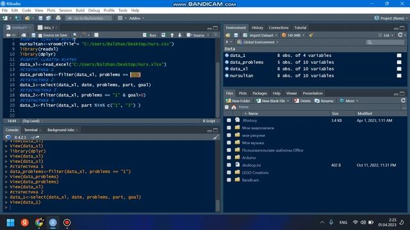
Task: Open the 145 MiB memory usage dropdown
Action: click(293, 35)
